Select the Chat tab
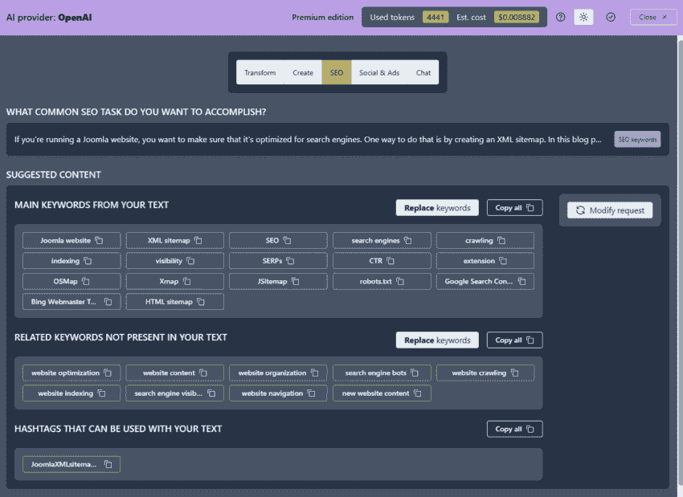The image size is (683, 497). click(x=423, y=72)
